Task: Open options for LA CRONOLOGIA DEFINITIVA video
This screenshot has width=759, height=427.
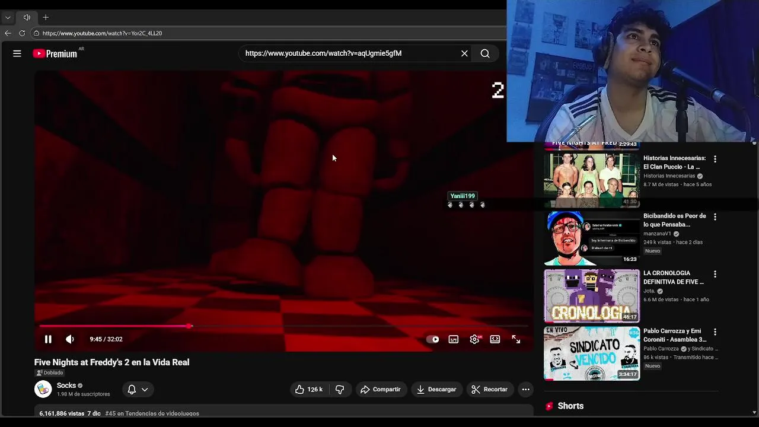Action: tap(715, 275)
